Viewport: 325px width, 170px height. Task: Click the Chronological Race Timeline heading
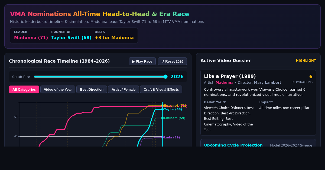[59, 61]
